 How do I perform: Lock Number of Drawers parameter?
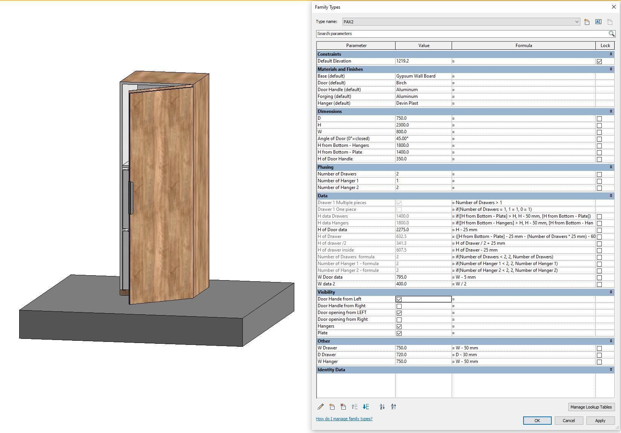coord(599,174)
